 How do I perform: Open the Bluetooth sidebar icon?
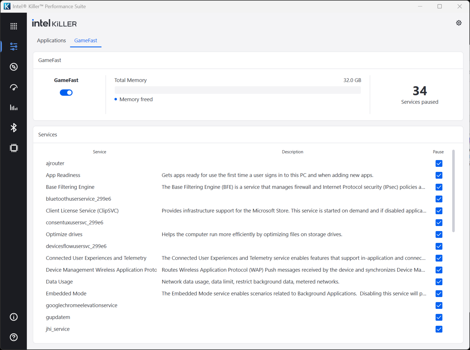(x=14, y=128)
